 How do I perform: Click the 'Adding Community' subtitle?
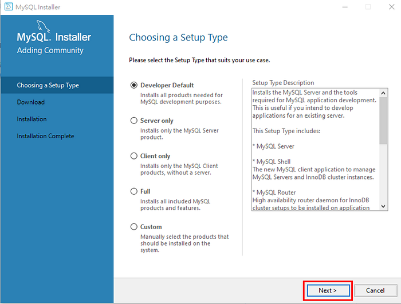(x=50, y=50)
